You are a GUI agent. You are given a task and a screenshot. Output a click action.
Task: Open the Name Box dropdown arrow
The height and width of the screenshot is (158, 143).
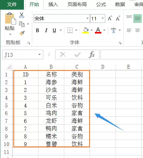pyautogui.click(x=40, y=54)
